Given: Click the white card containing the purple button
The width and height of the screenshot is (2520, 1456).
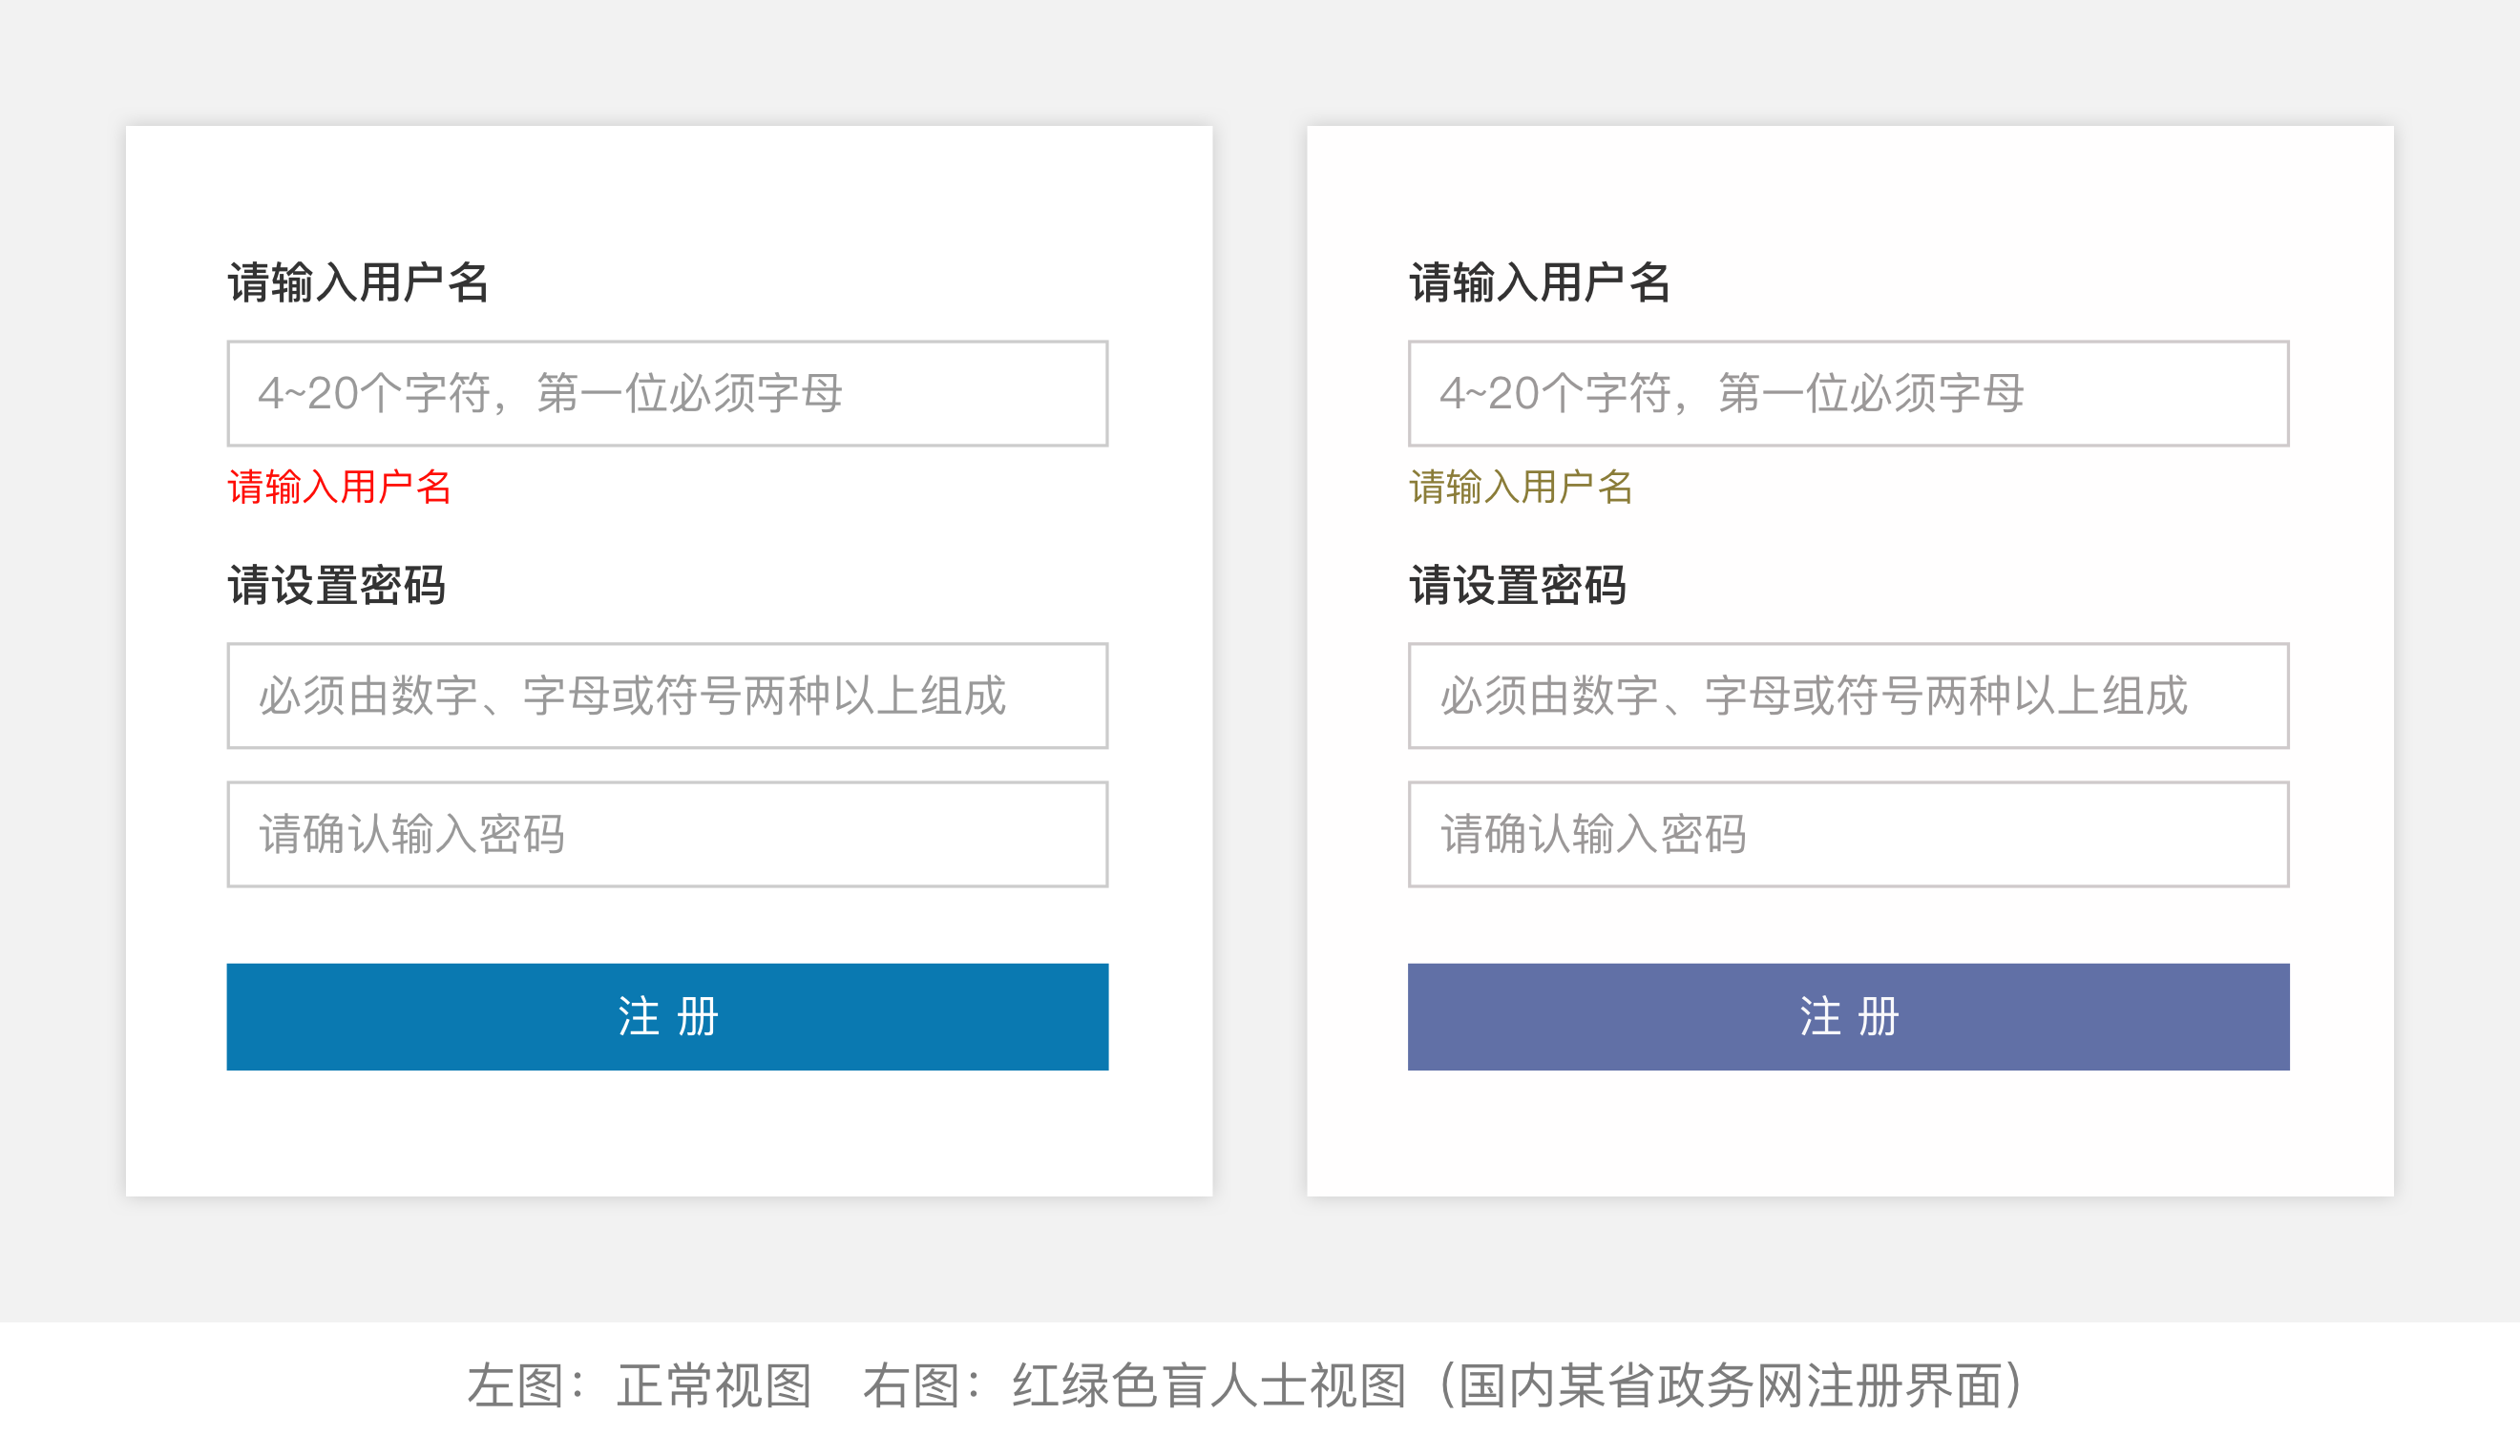Looking at the screenshot, I should pos(1850,1134).
